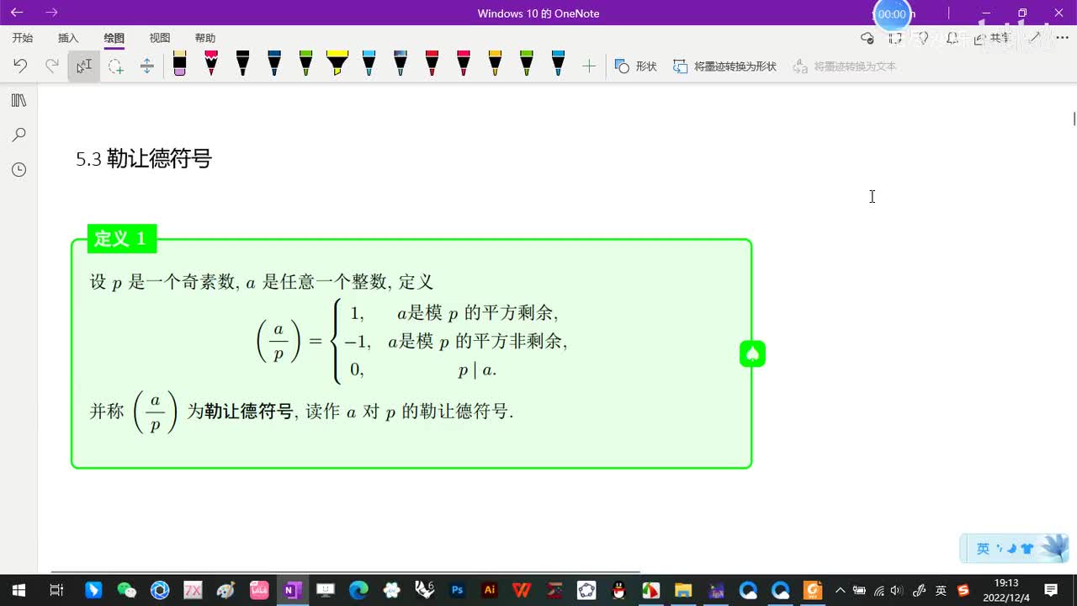
Task: Select the eraser tool
Action: coord(179,64)
